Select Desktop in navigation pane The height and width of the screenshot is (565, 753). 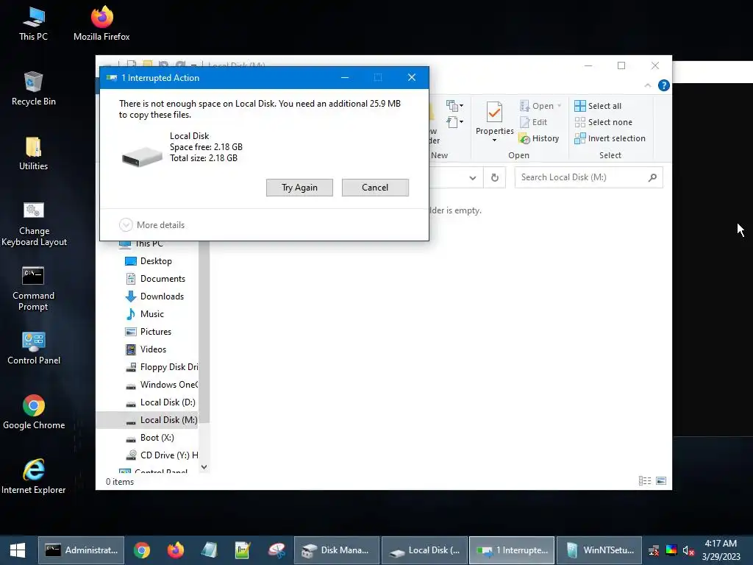(x=149, y=261)
